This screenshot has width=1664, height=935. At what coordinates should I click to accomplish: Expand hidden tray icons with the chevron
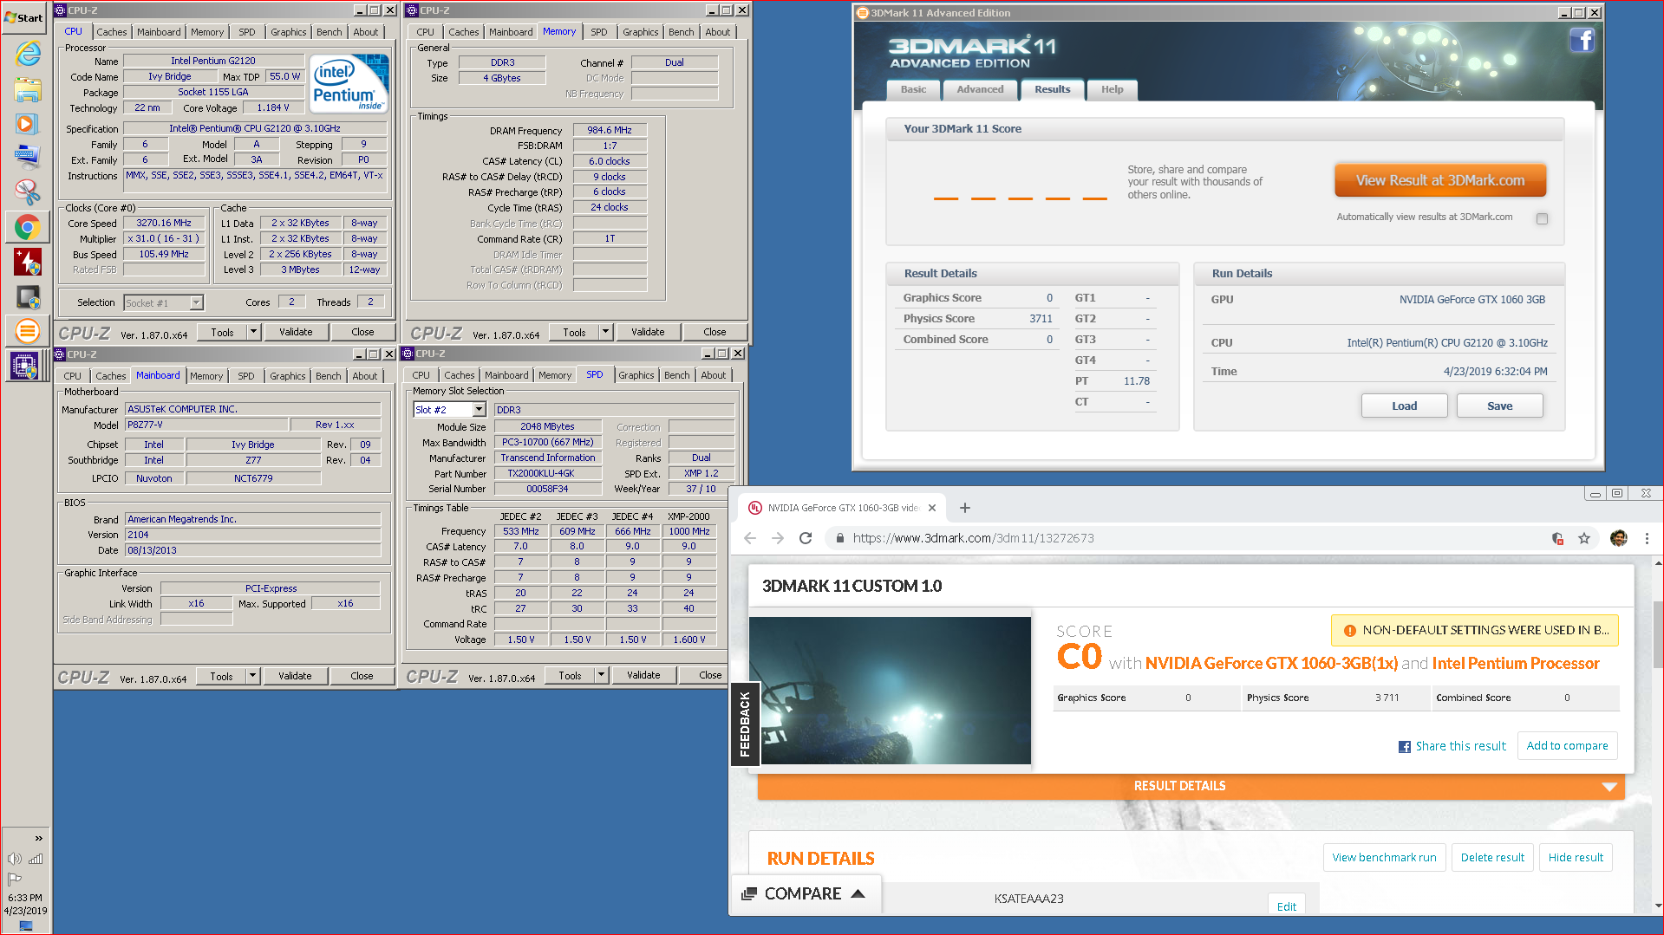click(38, 838)
